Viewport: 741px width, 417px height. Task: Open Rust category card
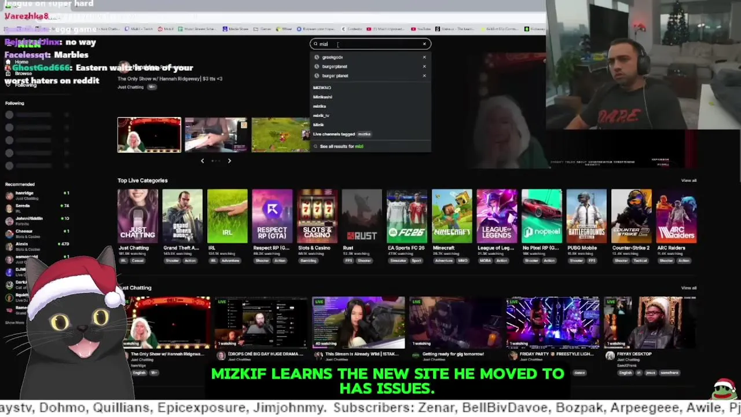click(x=362, y=215)
